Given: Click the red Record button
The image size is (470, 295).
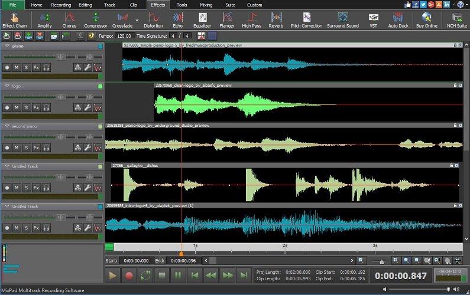Looking at the screenshot, I should [x=129, y=276].
